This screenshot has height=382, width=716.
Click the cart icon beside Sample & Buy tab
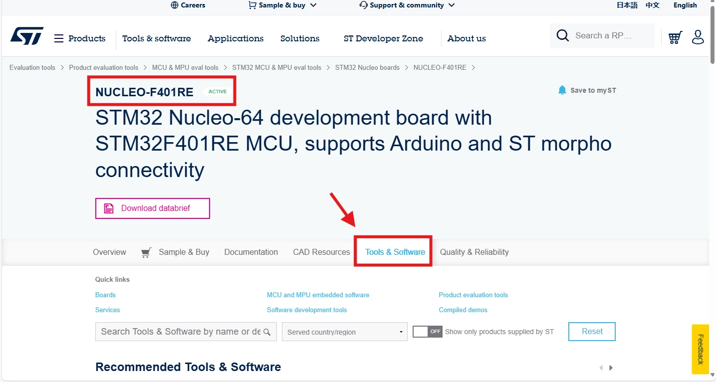146,252
